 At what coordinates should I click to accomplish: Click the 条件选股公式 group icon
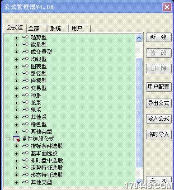point(16,138)
